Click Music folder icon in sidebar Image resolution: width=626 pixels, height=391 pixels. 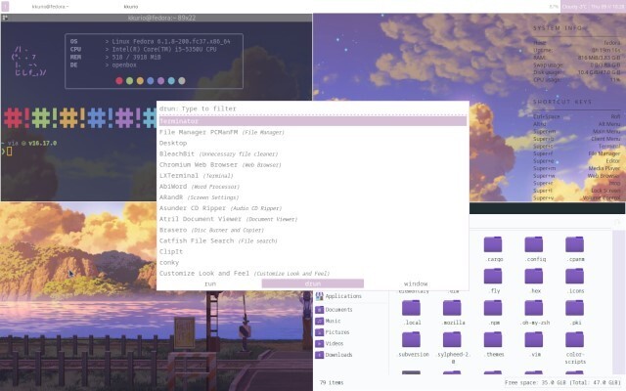point(320,321)
